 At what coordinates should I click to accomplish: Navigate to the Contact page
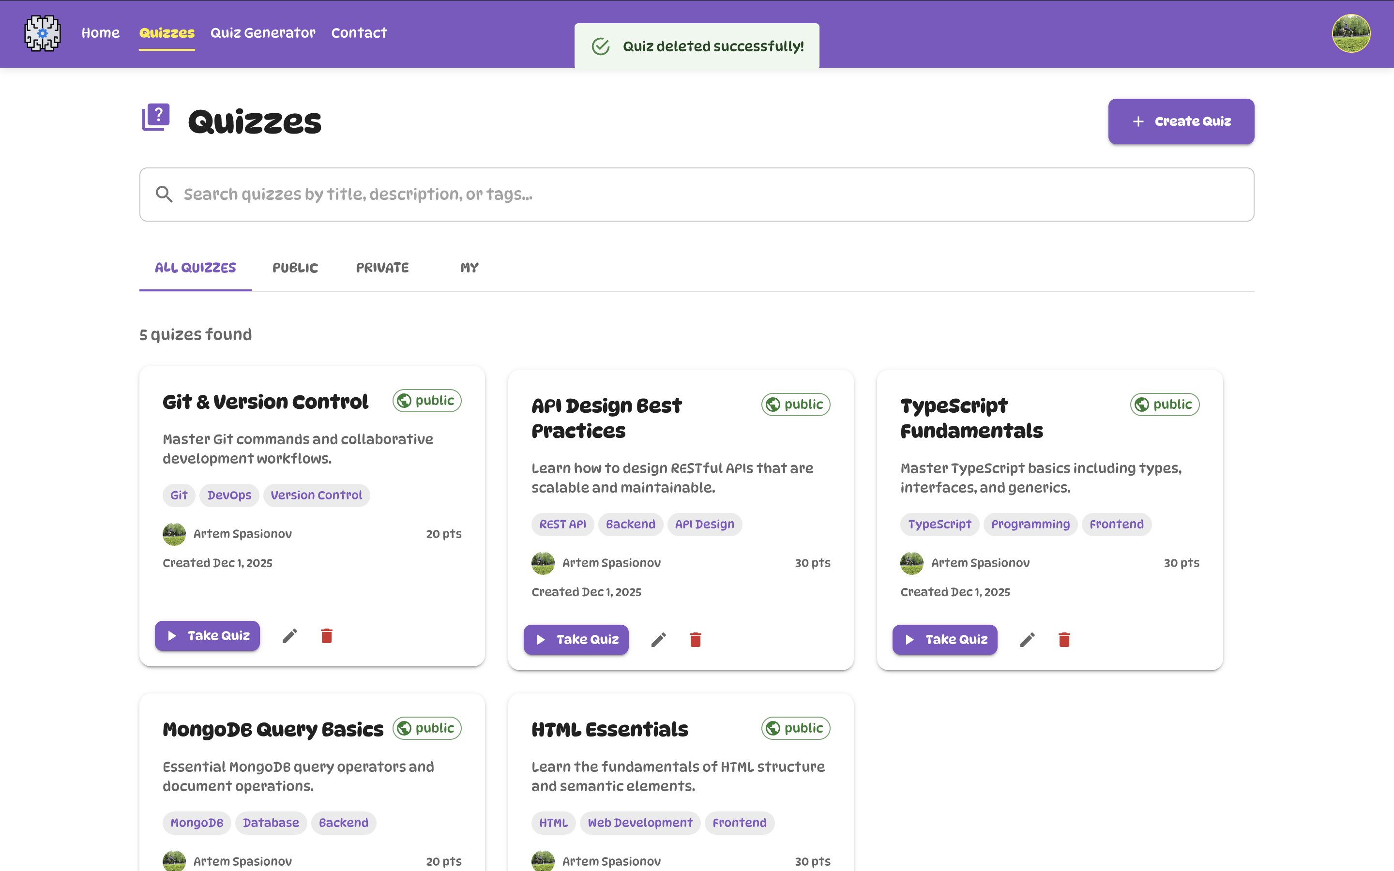point(359,33)
